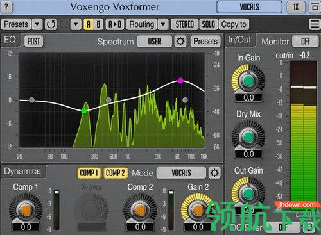This screenshot has width=321, height=235.
Task: Open the undo history dropdown arrow
Action: [x=76, y=24]
